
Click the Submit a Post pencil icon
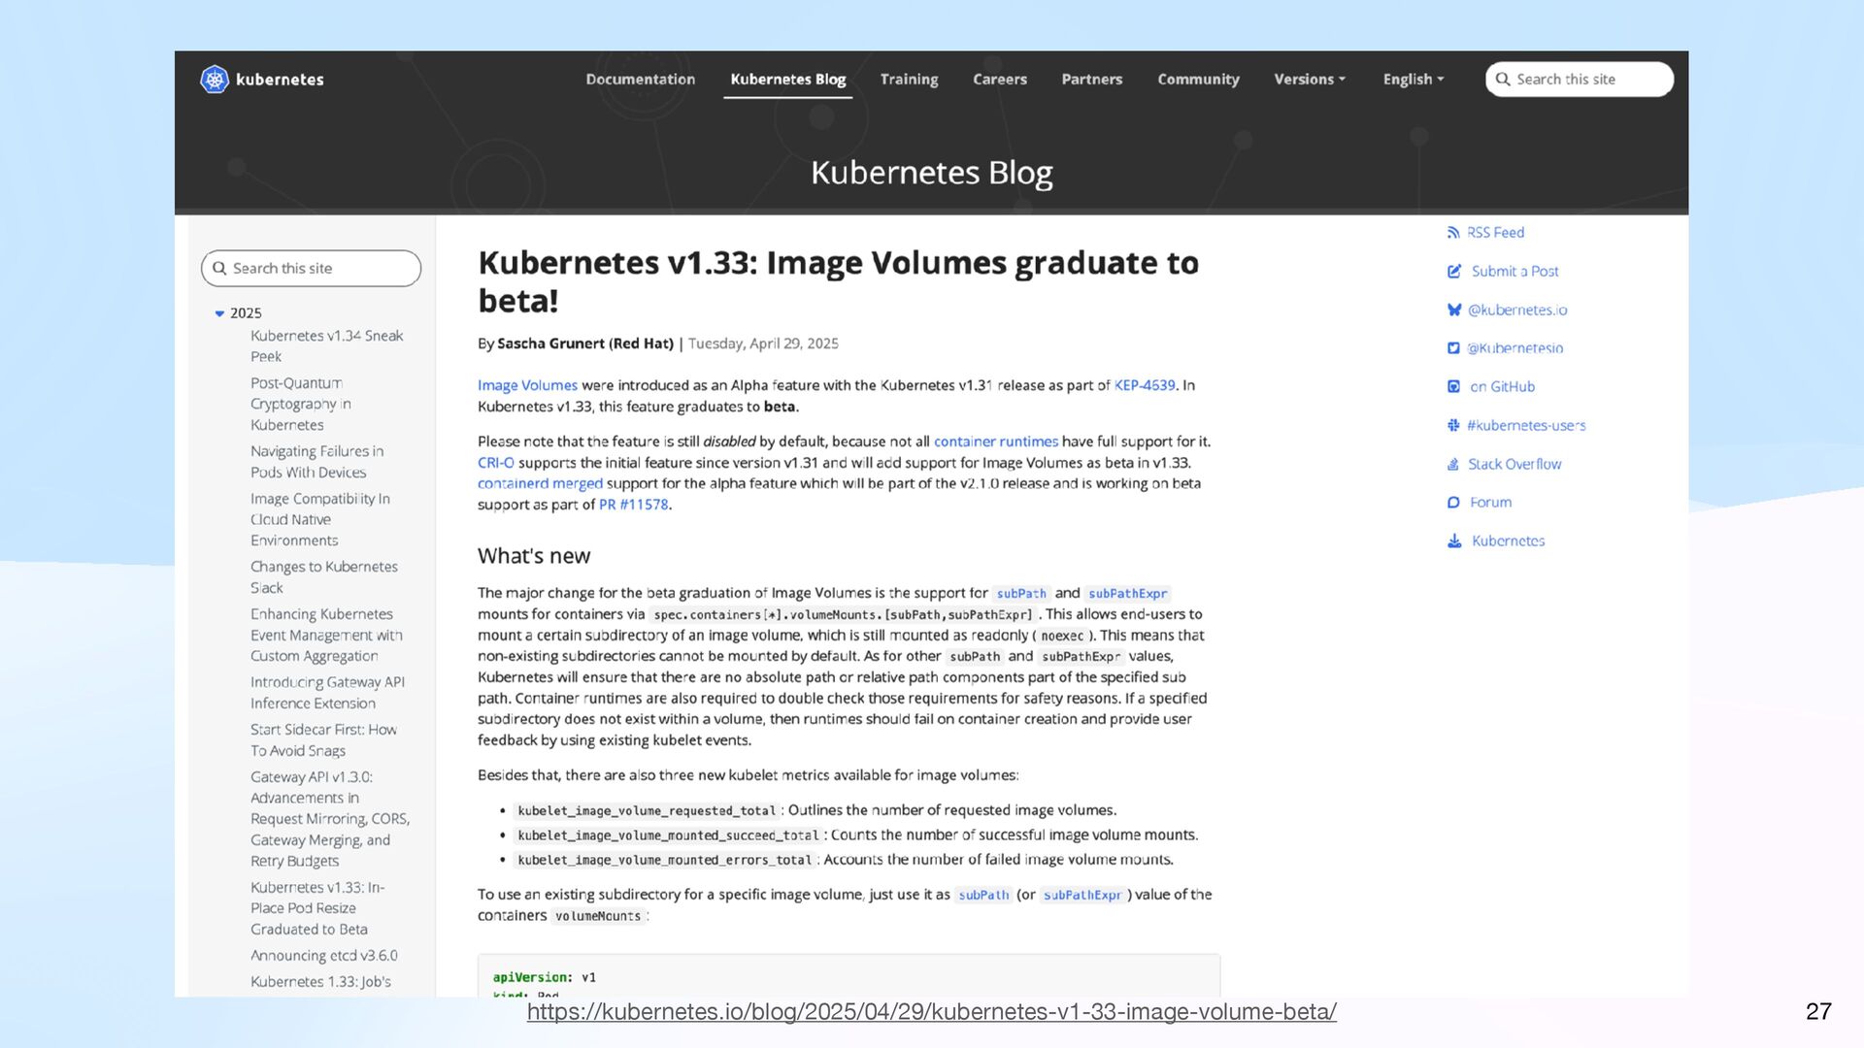click(x=1453, y=272)
